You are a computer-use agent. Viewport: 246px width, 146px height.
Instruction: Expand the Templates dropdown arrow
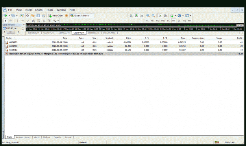point(191,16)
